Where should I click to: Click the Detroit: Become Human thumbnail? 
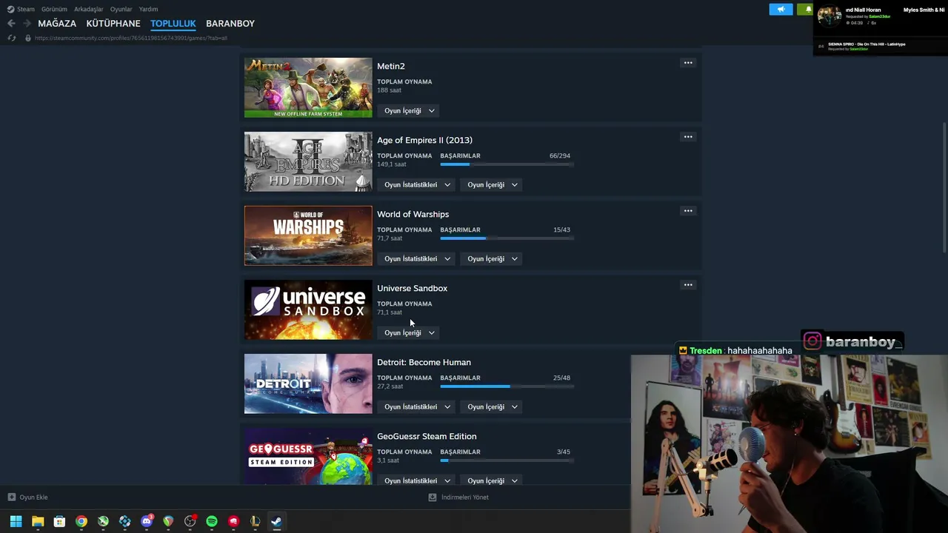pos(308,384)
